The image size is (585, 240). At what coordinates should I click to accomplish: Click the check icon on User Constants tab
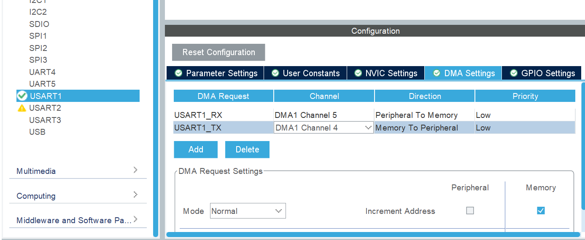point(275,73)
